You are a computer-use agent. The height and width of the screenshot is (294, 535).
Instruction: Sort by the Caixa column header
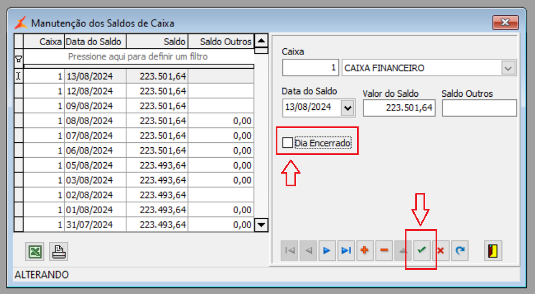pos(44,41)
